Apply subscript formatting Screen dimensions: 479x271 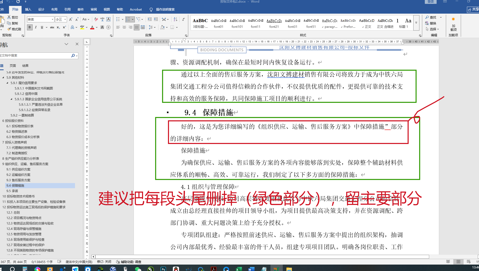coord(58,27)
